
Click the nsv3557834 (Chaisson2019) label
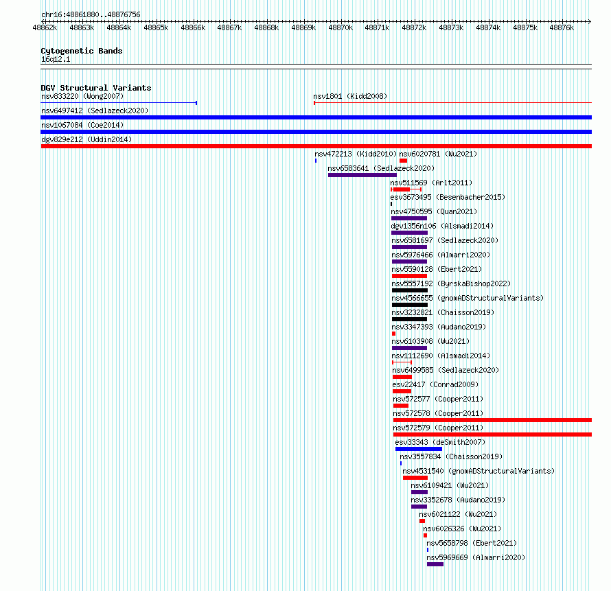coord(451,456)
